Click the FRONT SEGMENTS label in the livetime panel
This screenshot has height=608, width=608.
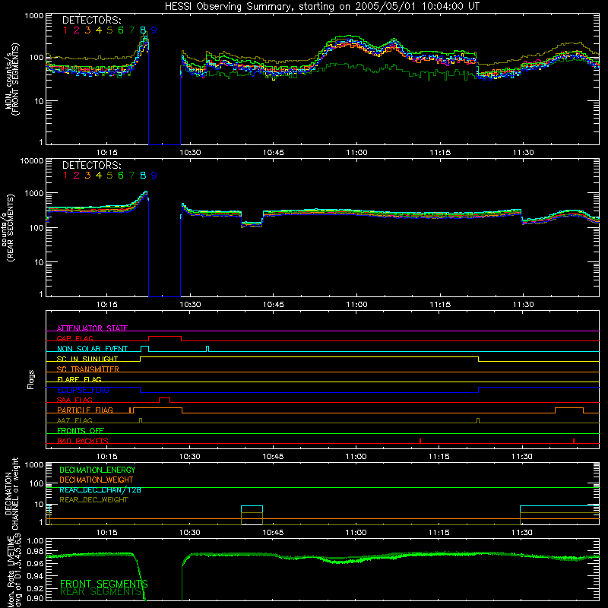[104, 584]
